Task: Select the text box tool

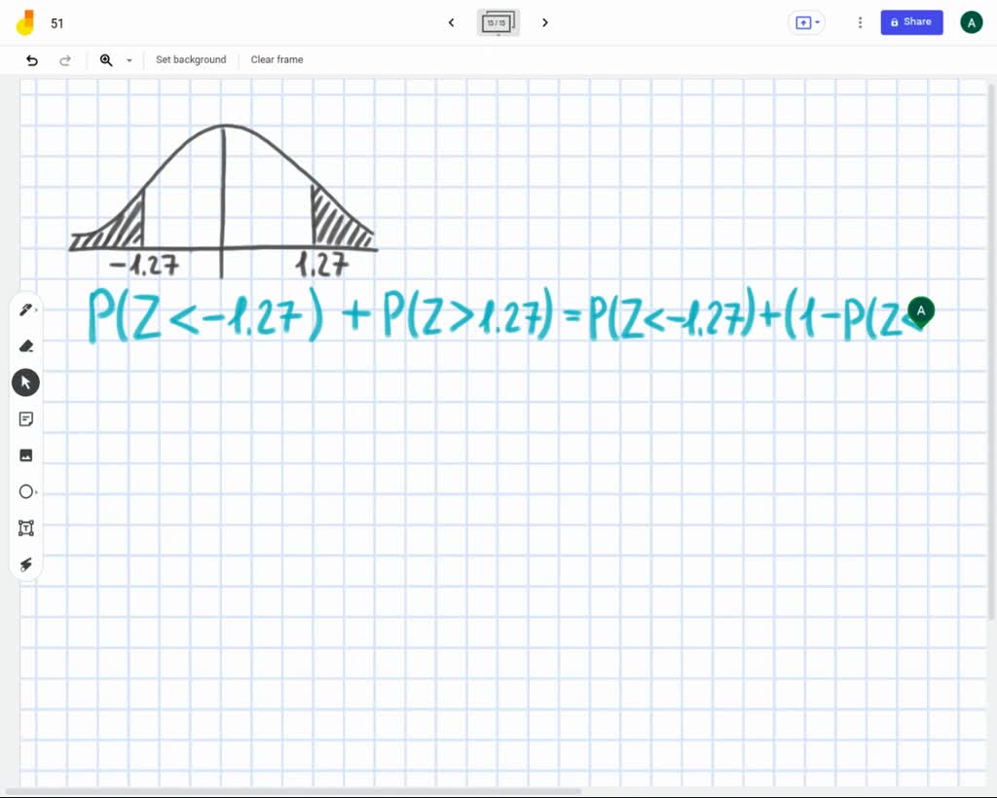Action: pos(25,527)
